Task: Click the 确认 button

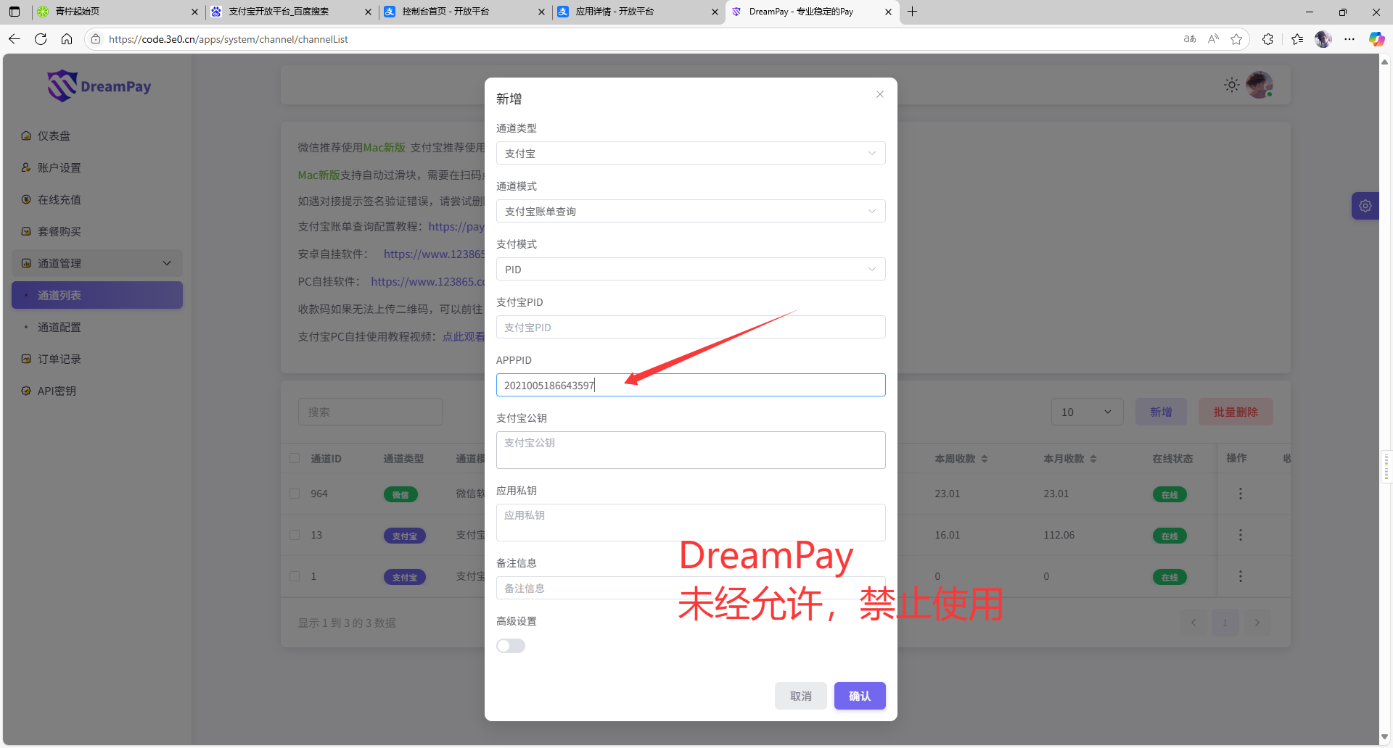Action: click(x=859, y=696)
